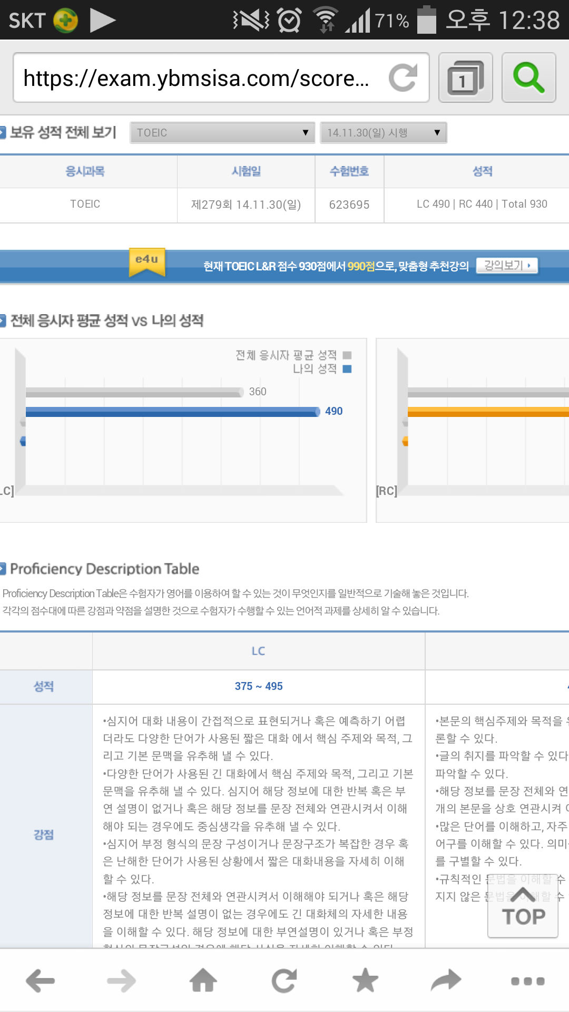Tap the 제279회 14.11.30(일) cell

point(246,205)
